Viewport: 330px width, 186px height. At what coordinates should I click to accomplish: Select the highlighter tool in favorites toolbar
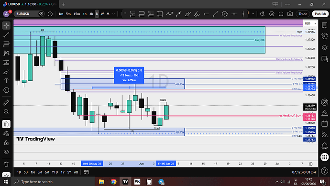point(197,14)
